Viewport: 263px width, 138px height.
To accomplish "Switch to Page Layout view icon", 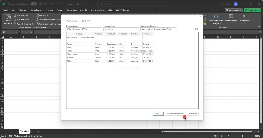I will pos(222,136).
